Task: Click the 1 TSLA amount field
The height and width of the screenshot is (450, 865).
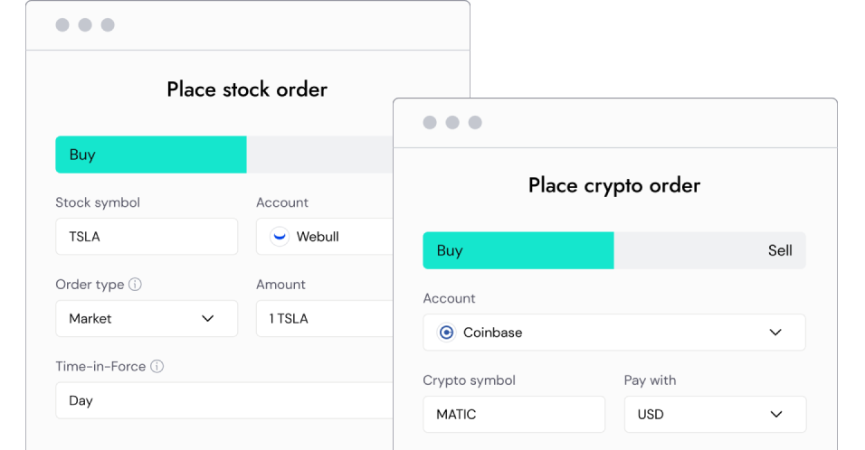Action: 326,319
